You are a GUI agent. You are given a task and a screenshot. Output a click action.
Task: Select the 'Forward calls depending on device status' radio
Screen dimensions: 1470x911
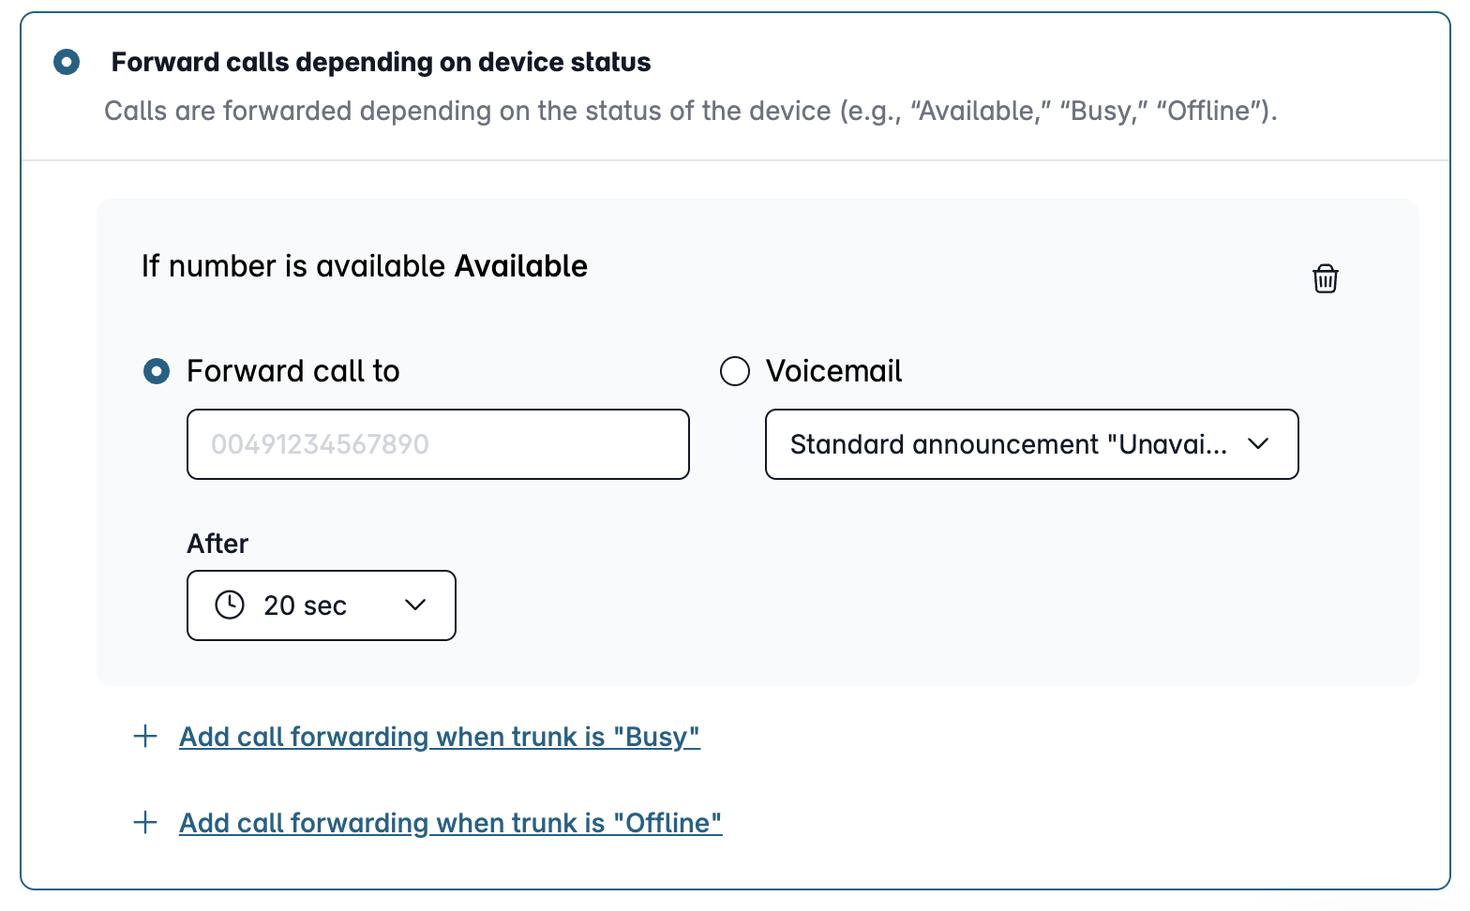[x=67, y=63]
